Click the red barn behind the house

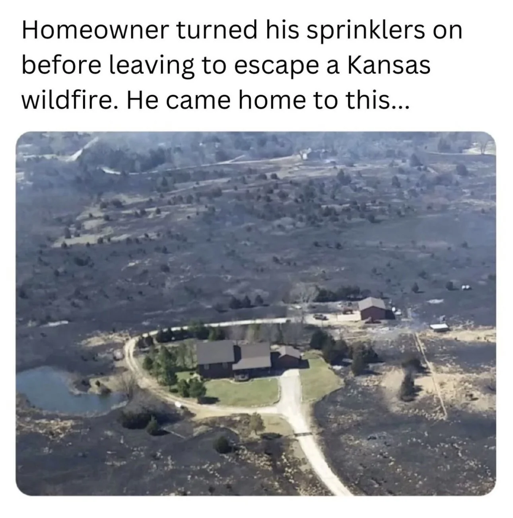pyautogui.click(x=373, y=309)
